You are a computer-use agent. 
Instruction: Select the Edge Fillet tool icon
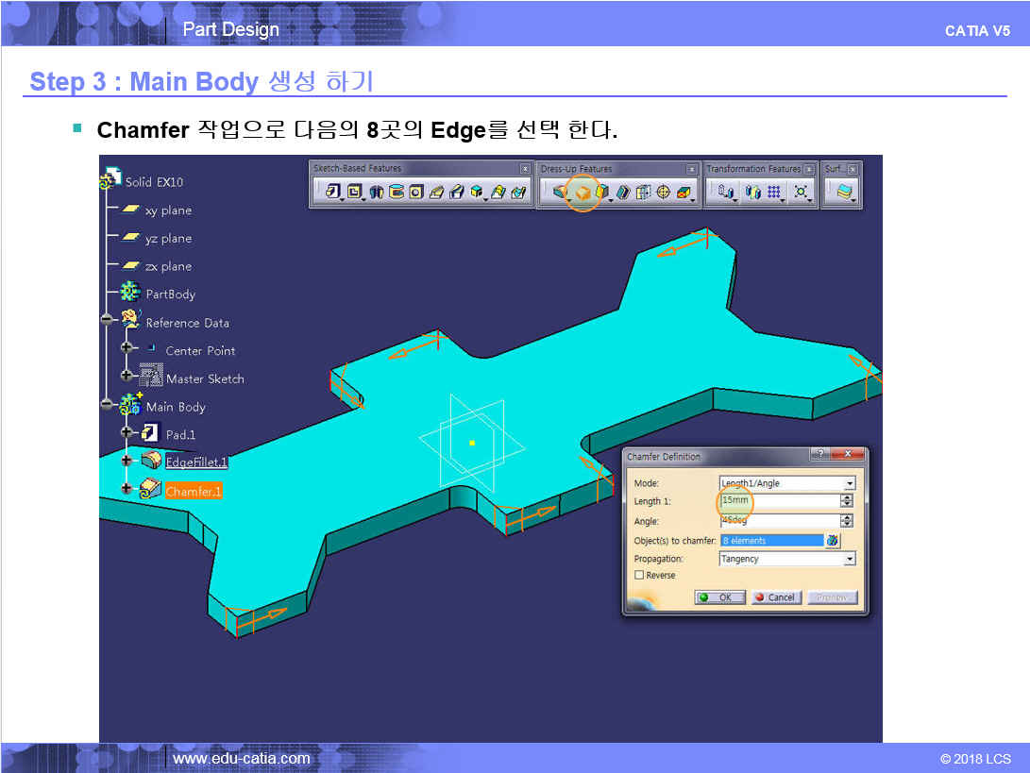coord(561,193)
